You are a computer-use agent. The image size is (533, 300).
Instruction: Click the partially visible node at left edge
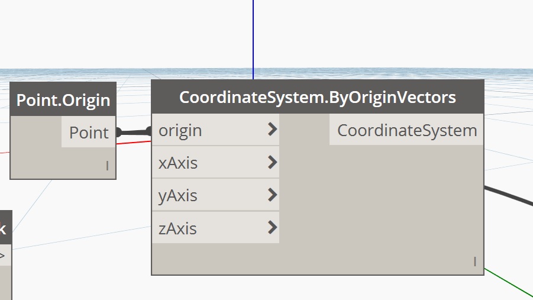tap(5, 254)
